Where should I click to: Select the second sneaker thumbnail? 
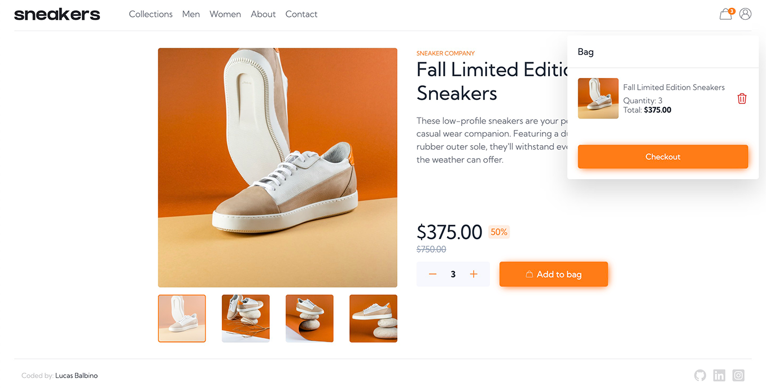point(246,318)
